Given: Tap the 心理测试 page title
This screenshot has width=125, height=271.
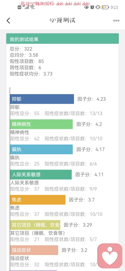Looking at the screenshot, I should point(63,21).
